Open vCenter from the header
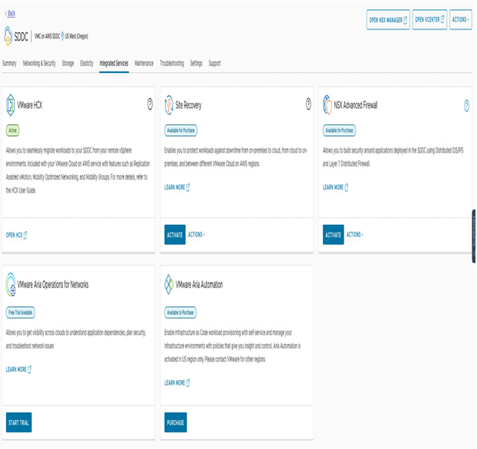Screen dimensions: 477x449 pos(429,20)
